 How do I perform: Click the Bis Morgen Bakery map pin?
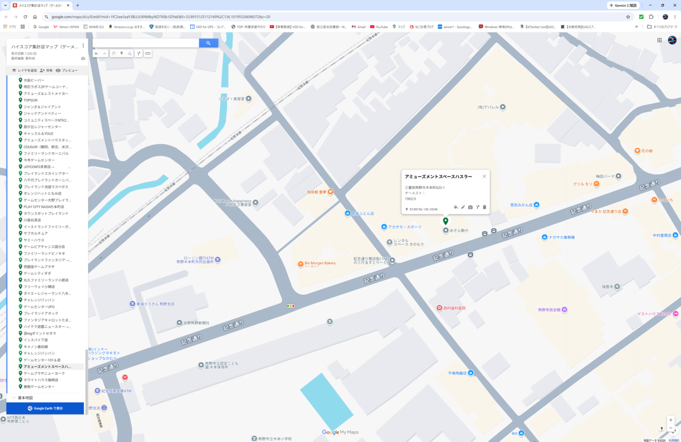300,264
